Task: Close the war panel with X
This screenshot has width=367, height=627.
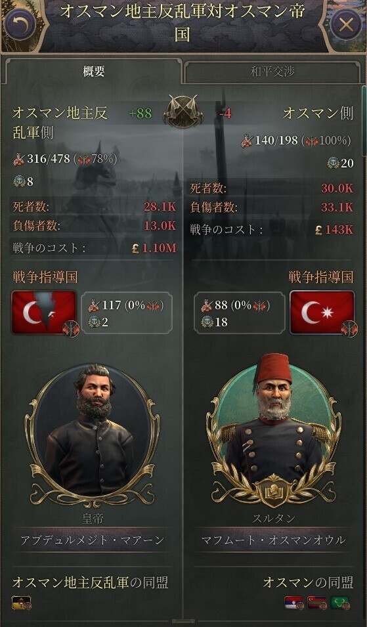Action: 346,25
